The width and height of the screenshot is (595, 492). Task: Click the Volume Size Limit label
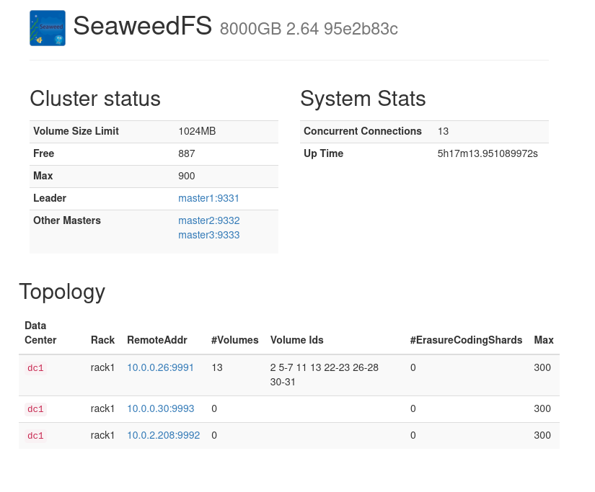pos(76,131)
